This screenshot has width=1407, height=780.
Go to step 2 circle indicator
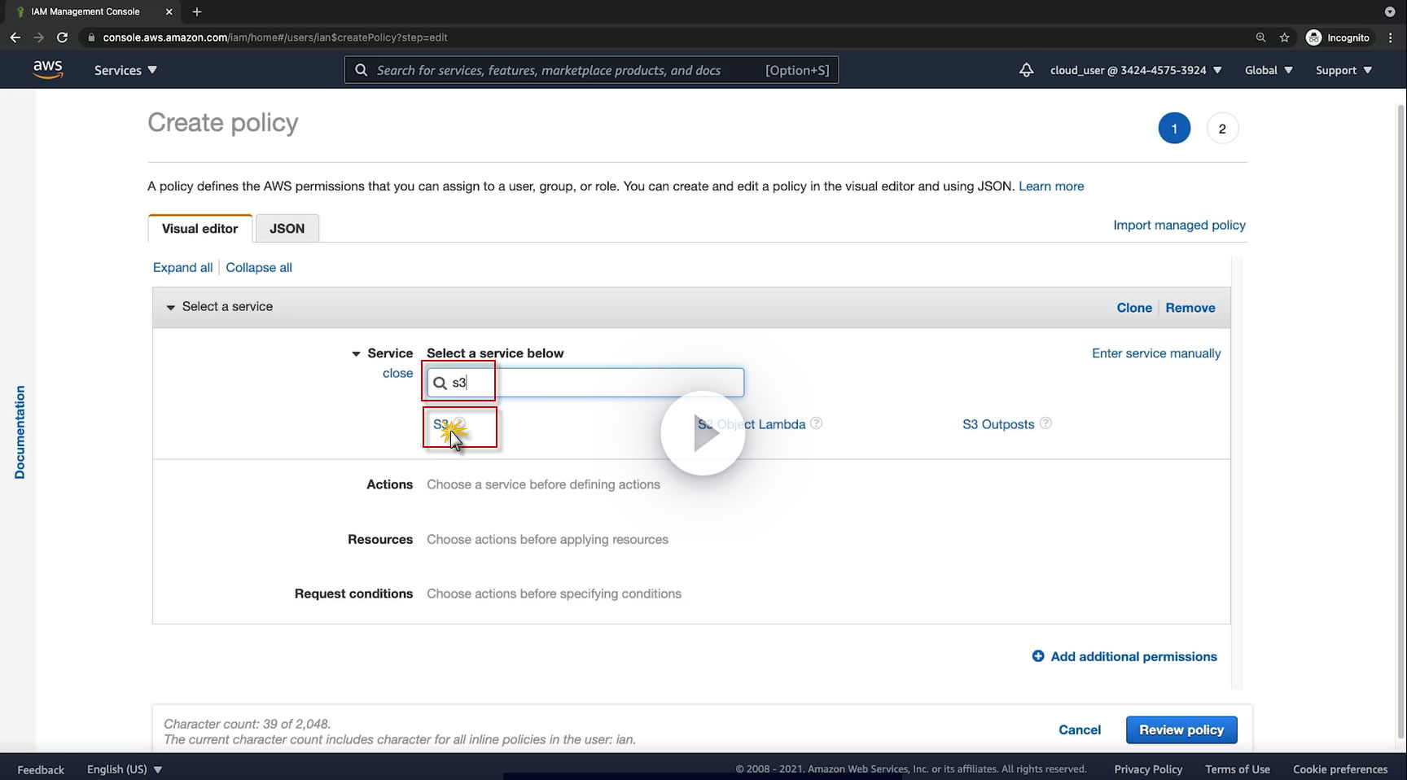click(1221, 129)
